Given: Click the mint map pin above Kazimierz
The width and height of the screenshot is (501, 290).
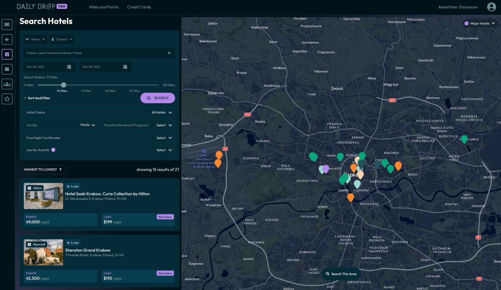Looking at the screenshot, I should pos(357,184).
